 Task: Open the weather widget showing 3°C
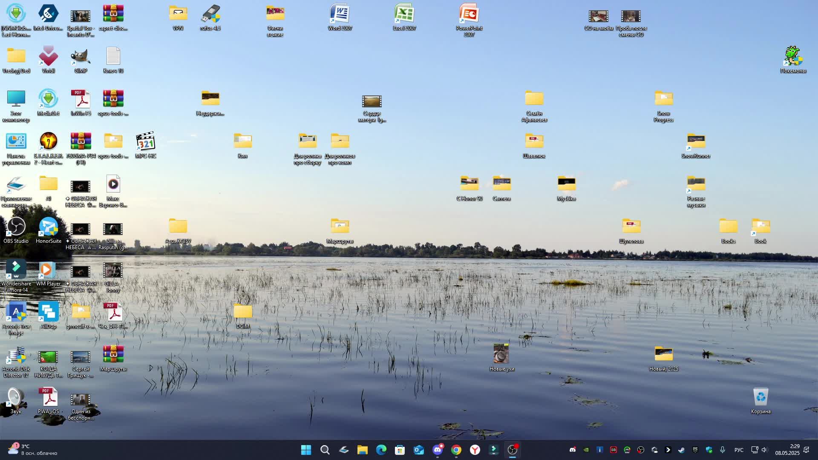(26, 450)
